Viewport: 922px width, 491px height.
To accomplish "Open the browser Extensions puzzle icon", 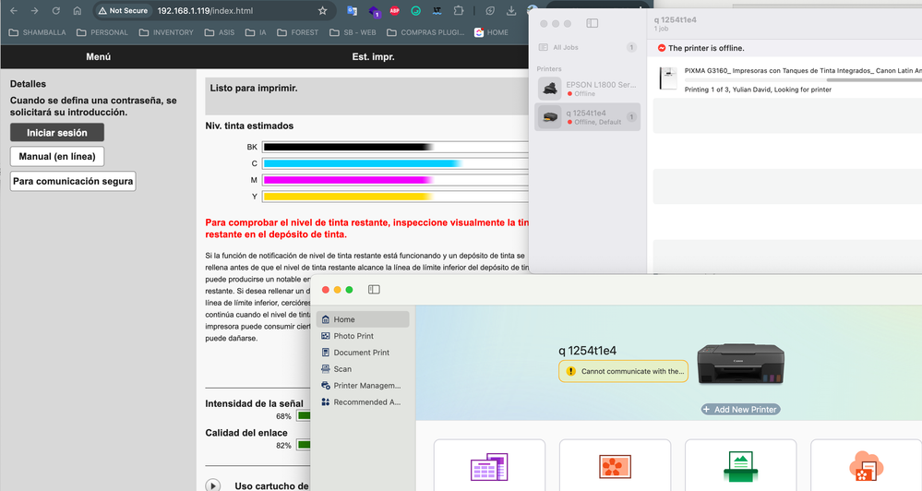I will [x=459, y=11].
